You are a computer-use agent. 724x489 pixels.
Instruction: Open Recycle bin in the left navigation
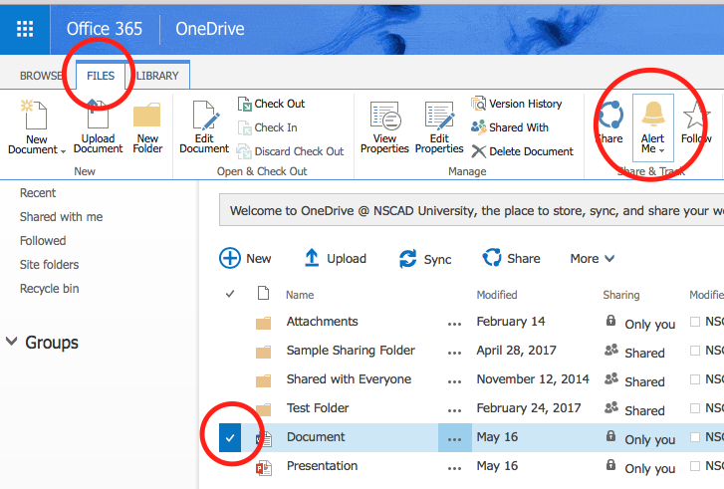[x=50, y=289]
